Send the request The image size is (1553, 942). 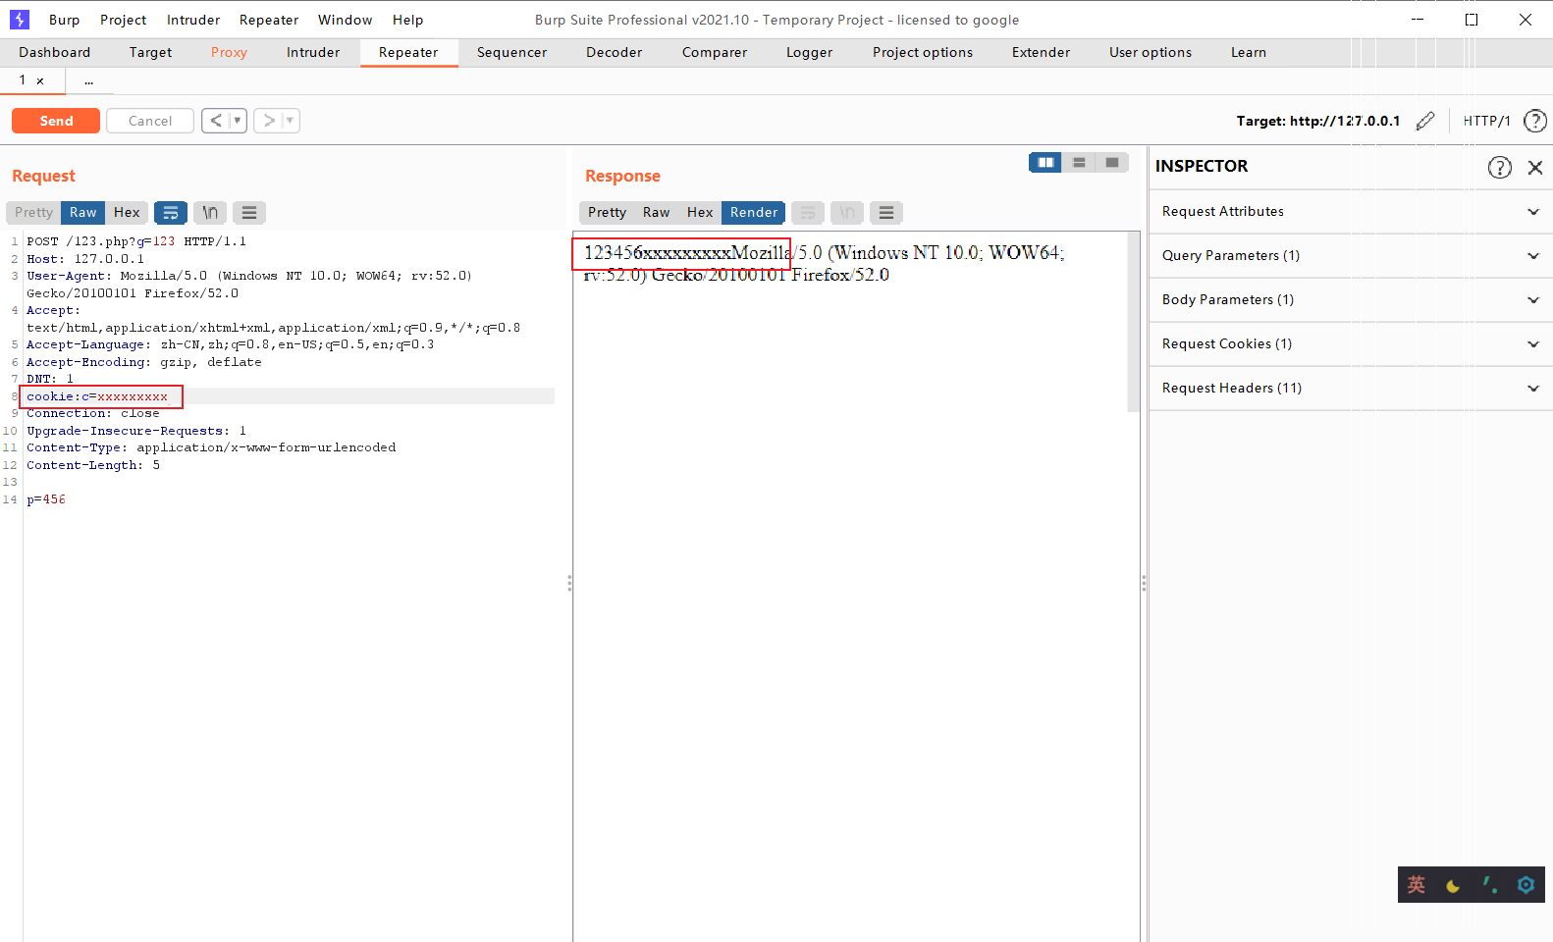[56, 121]
